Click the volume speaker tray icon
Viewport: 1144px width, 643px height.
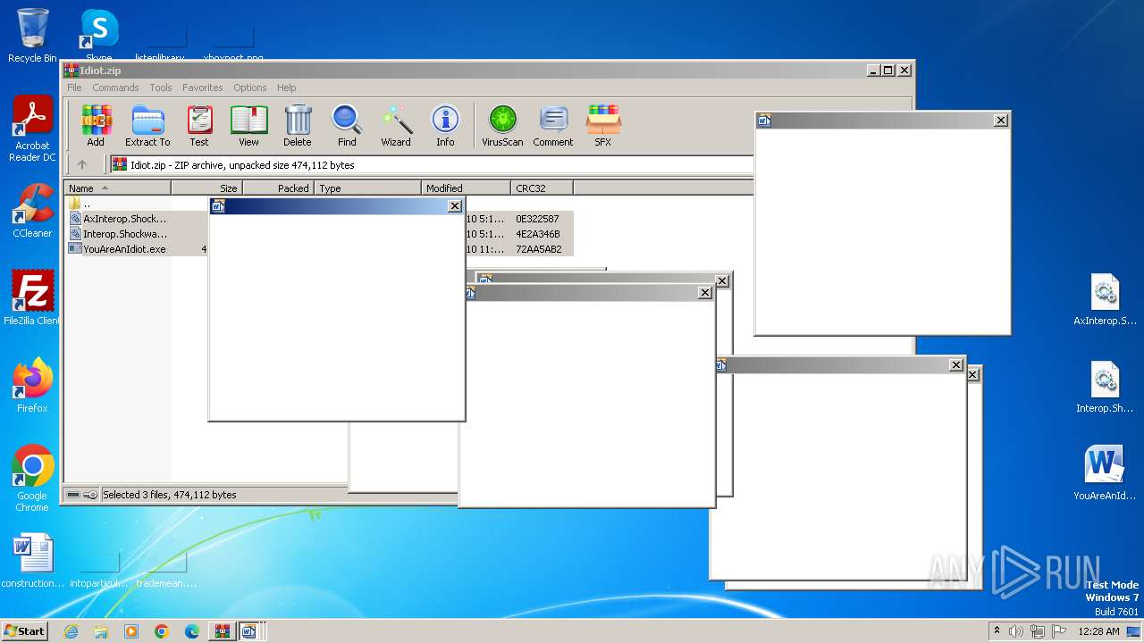1016,631
